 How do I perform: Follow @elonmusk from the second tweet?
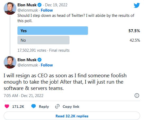[x=47, y=65]
